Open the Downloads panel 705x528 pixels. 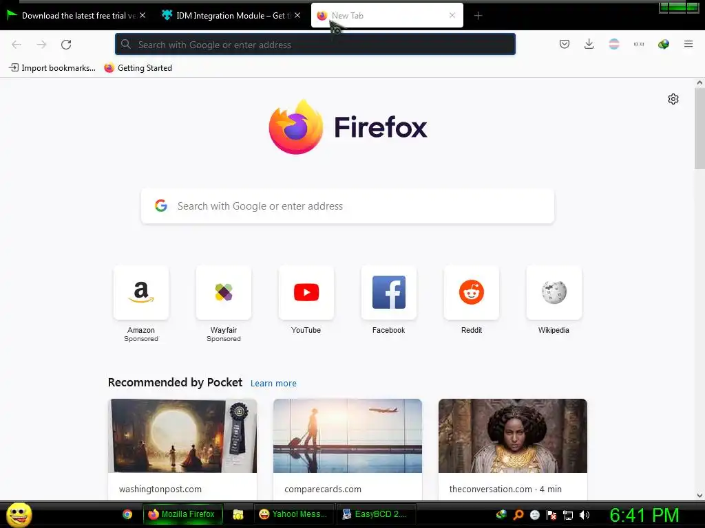589,44
